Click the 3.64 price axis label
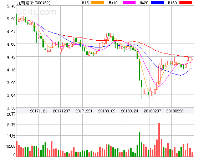Screen dimensions: 214x157 click(11, 95)
